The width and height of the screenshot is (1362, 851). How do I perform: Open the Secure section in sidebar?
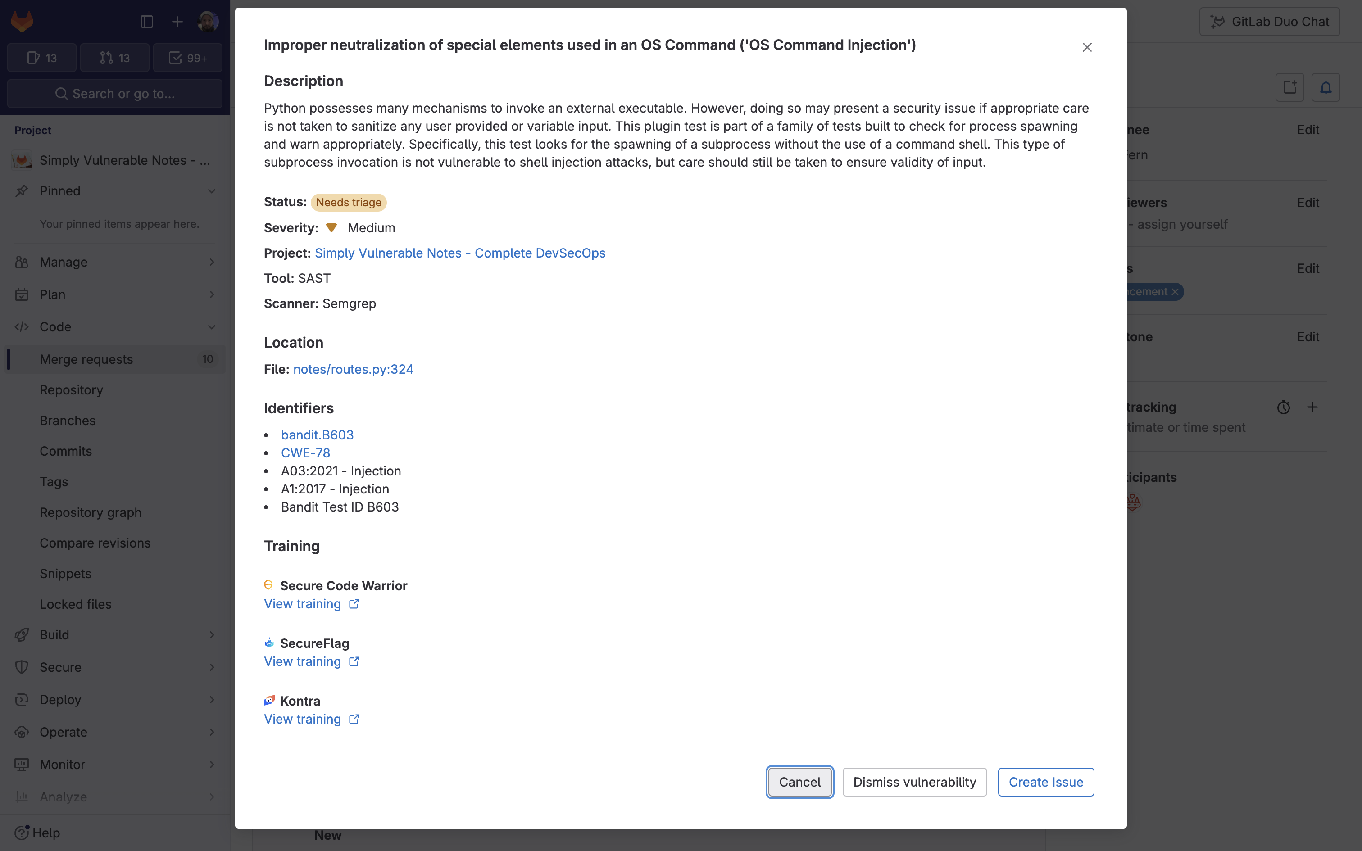[60, 667]
